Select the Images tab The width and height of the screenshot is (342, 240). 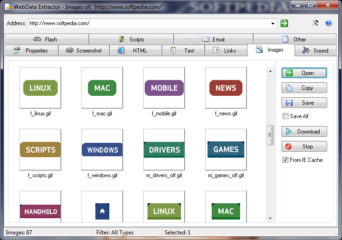click(x=271, y=50)
